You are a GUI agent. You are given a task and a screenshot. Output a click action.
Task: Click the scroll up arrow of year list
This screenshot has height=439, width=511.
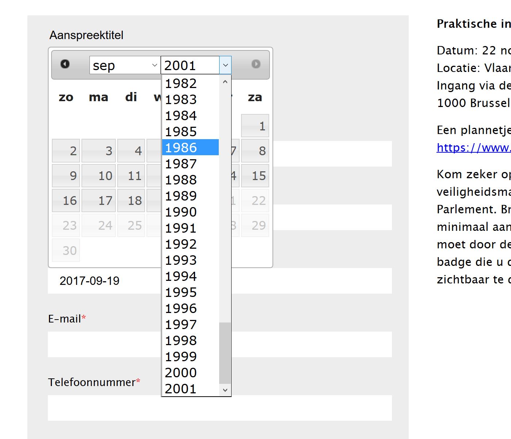(x=225, y=82)
